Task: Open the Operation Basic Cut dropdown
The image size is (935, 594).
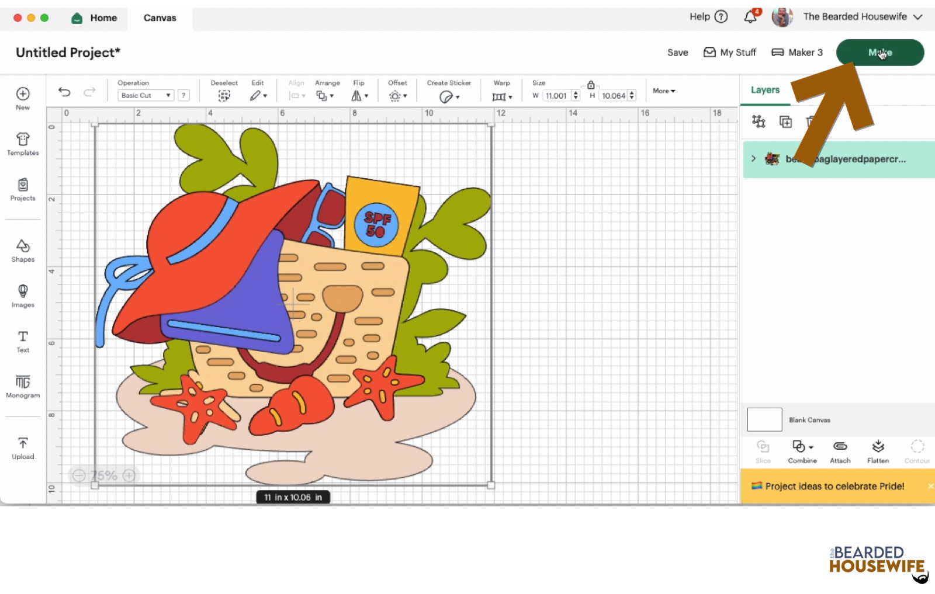Action: pos(146,95)
